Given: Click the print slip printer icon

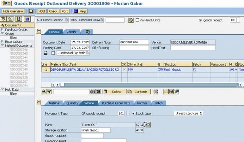Looking at the screenshot, I should coord(46,53).
